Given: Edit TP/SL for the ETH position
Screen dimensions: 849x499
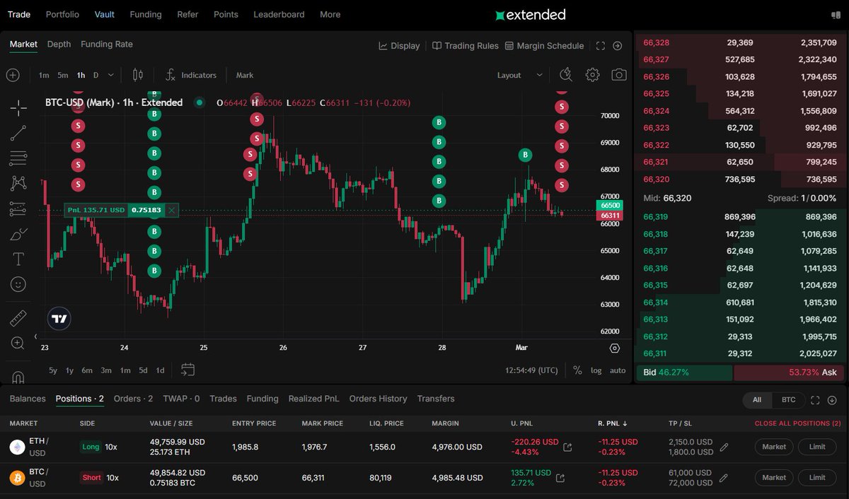Looking at the screenshot, I should pos(723,447).
